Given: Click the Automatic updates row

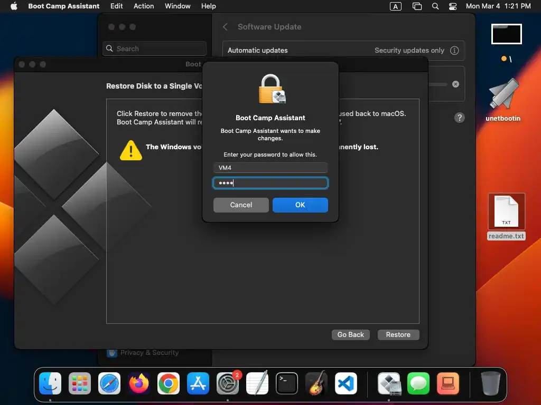Looking at the screenshot, I should [x=343, y=50].
